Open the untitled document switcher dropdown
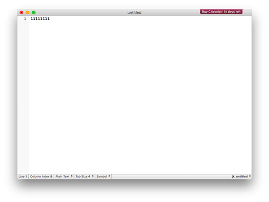Screen dimensions: 269x202 [x=243, y=176]
